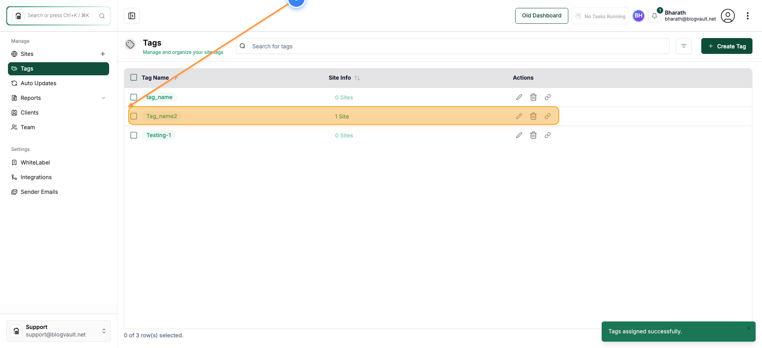Delete Testing-1 with the trash icon

coord(533,135)
